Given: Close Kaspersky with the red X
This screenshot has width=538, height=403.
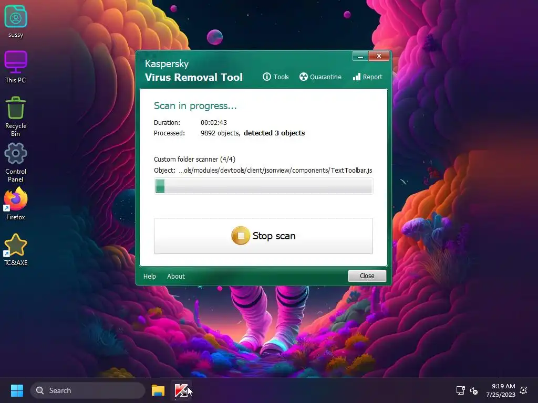Looking at the screenshot, I should (379, 56).
